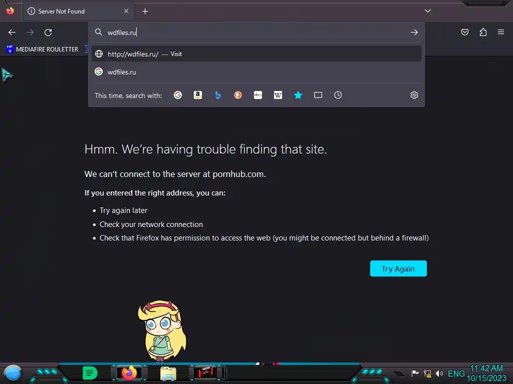Search this time with Amazon
This screenshot has width=513, height=384.
(197, 95)
